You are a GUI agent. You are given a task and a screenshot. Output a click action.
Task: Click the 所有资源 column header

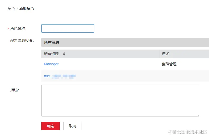coord(100,54)
